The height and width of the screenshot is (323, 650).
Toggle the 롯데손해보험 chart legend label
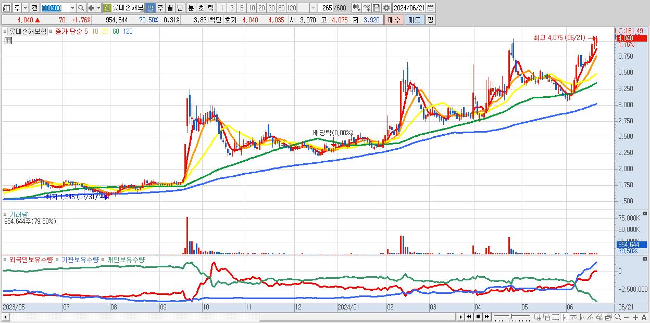pos(28,31)
